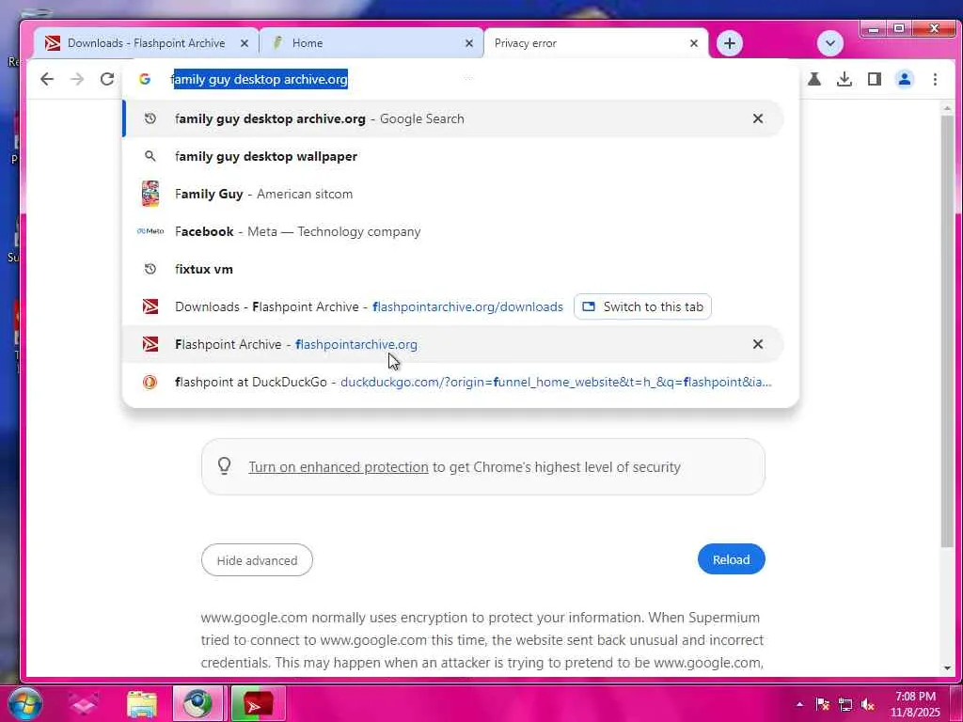Click the Action Center flag icon
The height and width of the screenshot is (722, 963).
coord(823,704)
